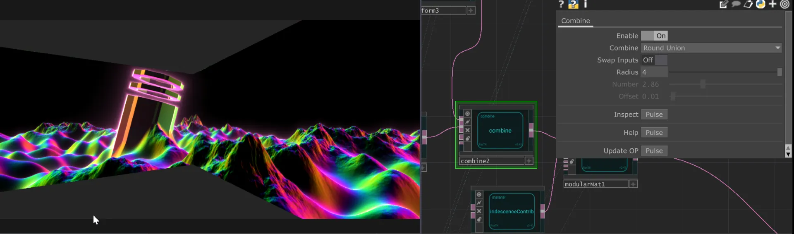794x234 pixels.
Task: Turn on Swap Inputs toggle
Action: pos(654,60)
